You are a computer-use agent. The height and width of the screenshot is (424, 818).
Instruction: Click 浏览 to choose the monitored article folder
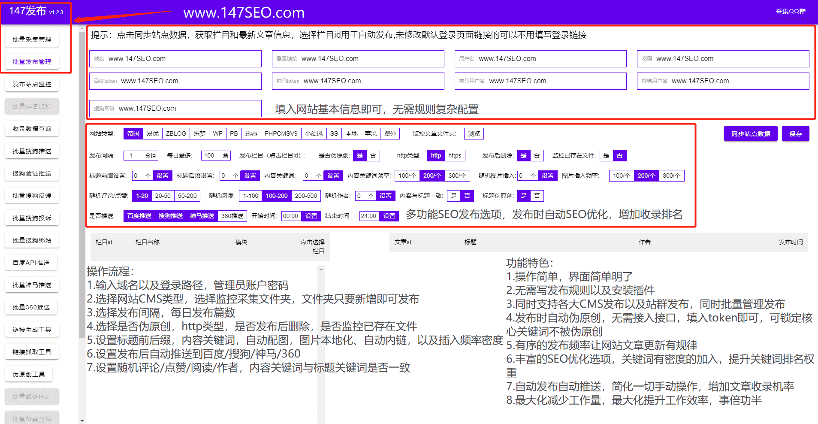473,133
